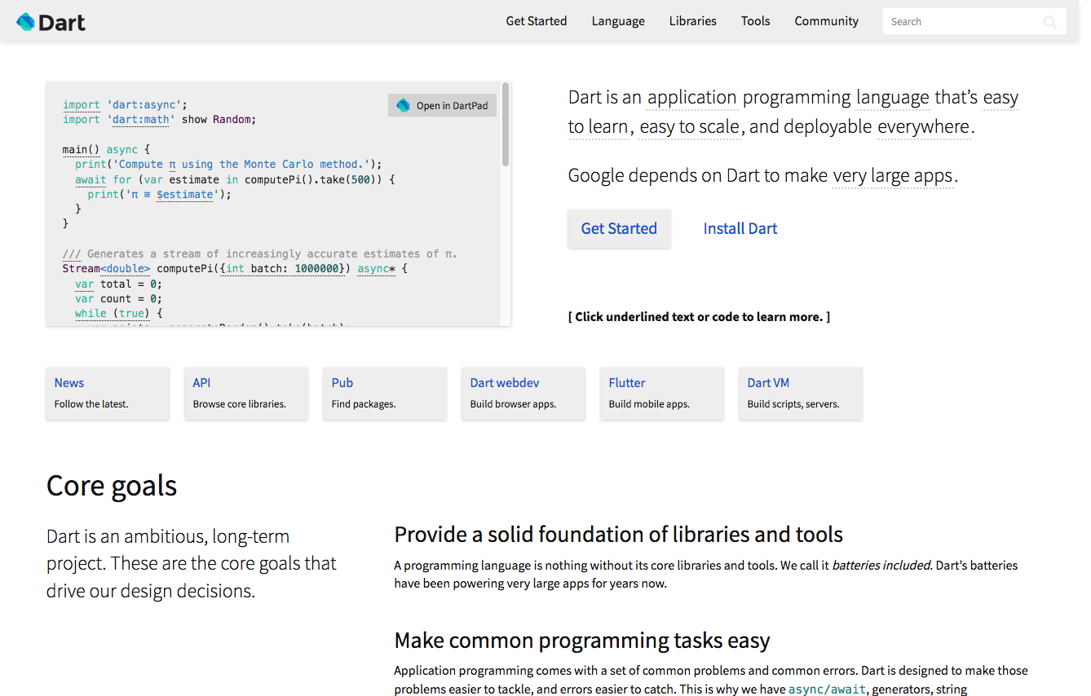Click the code panel scrollbar thumb
The width and height of the screenshot is (1091, 696).
click(506, 124)
